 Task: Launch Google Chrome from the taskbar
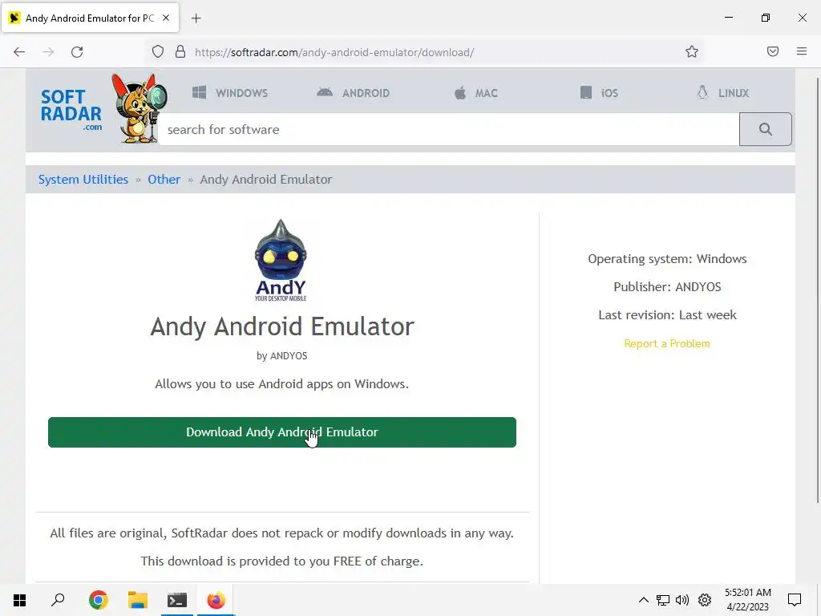(x=98, y=600)
